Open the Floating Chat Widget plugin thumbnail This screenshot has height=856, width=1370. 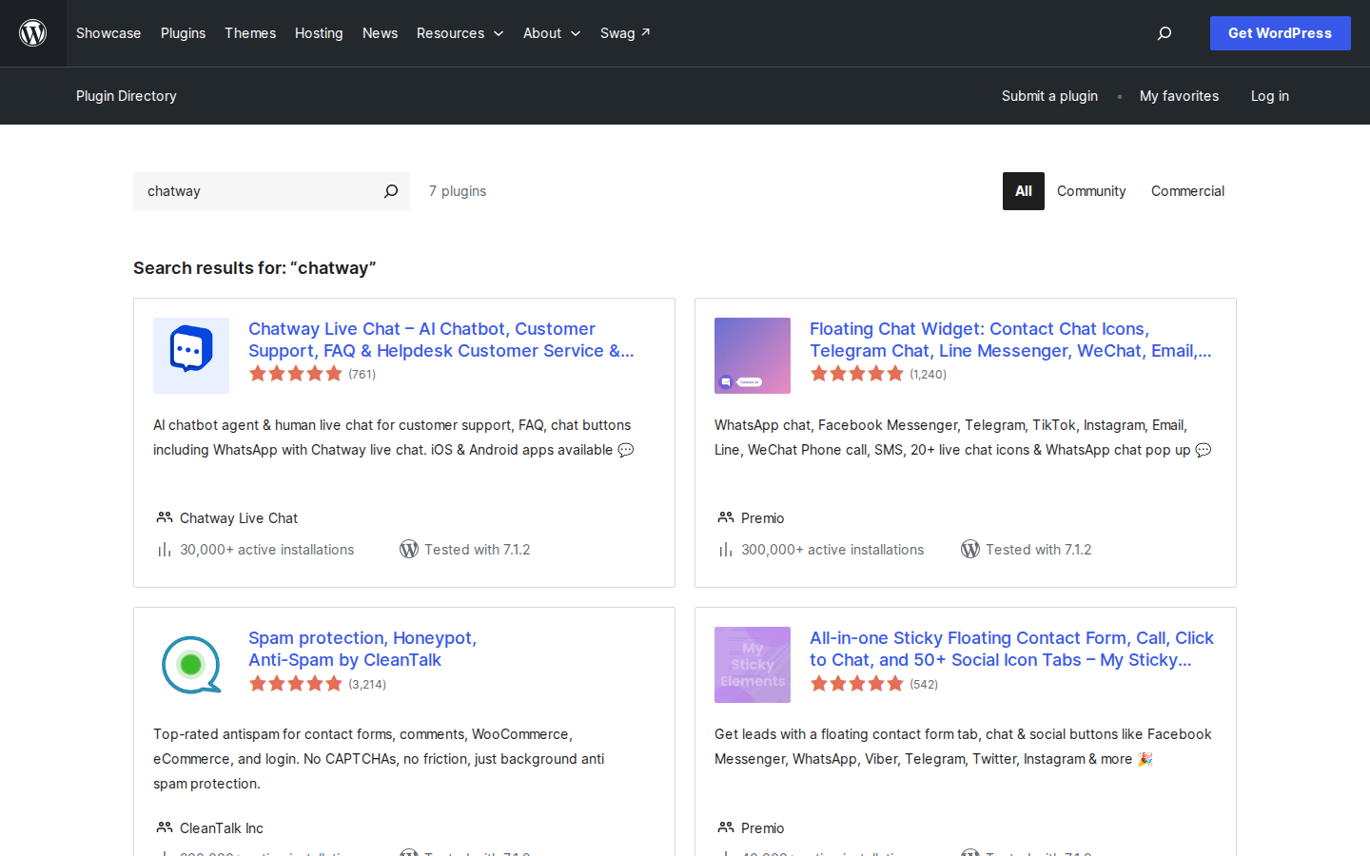[753, 356]
